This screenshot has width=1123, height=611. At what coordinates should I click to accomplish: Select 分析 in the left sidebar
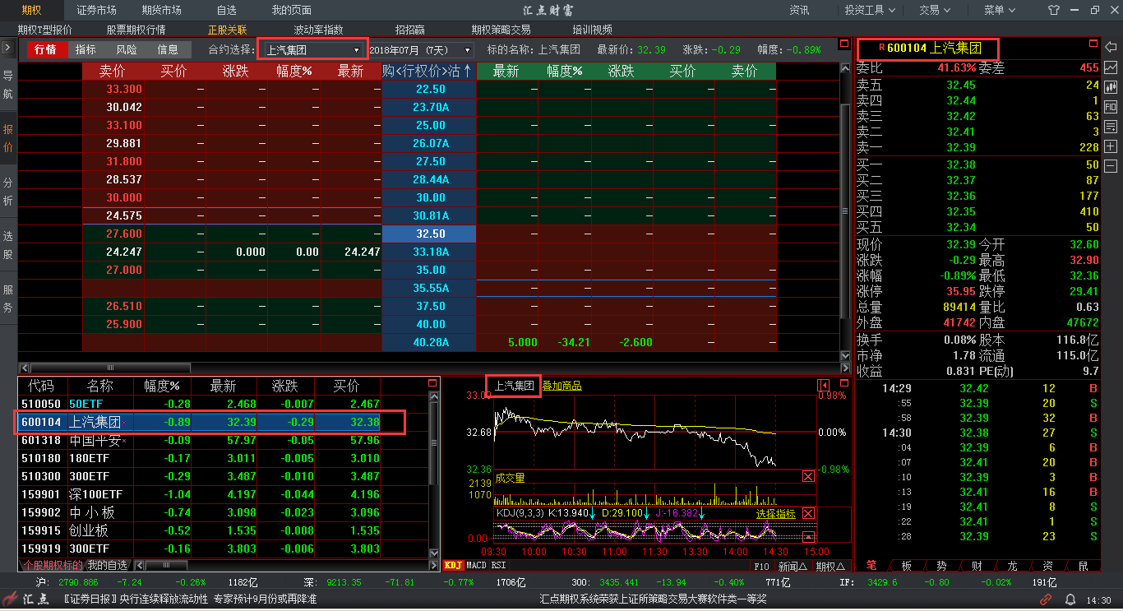point(7,190)
